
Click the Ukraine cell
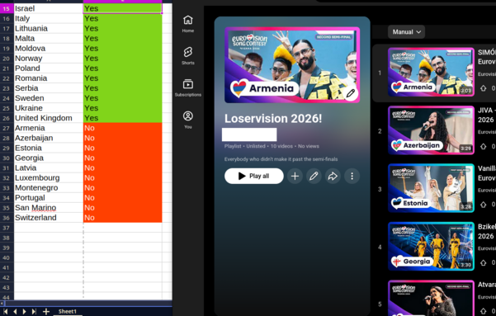point(49,108)
